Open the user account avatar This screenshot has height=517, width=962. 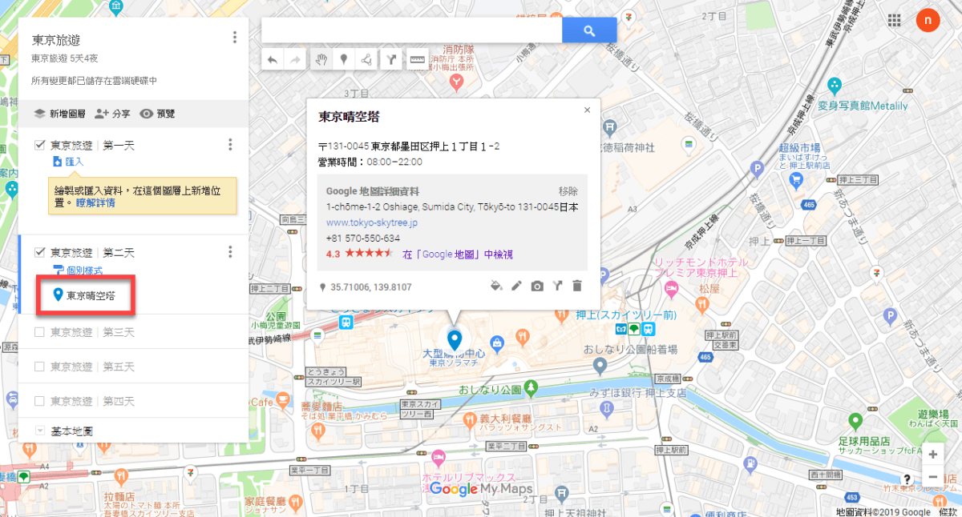pyautogui.click(x=928, y=20)
